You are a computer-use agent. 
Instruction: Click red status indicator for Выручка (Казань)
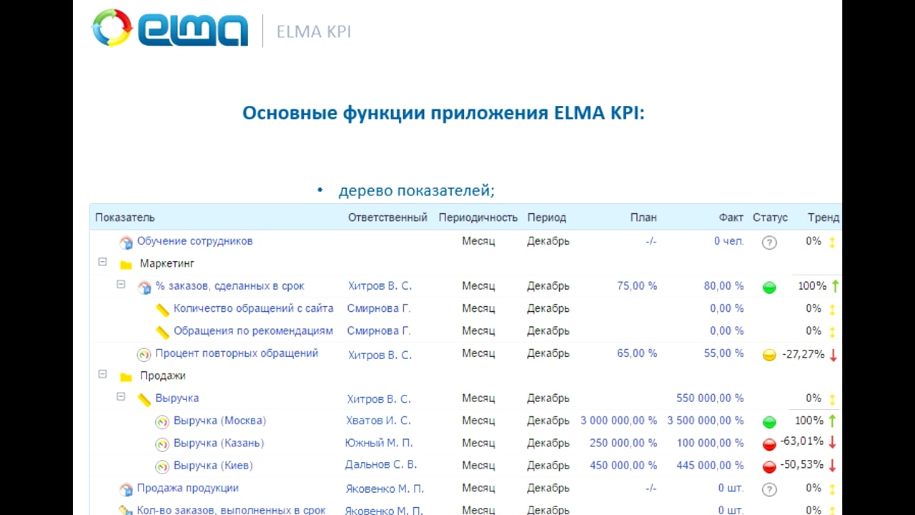click(x=769, y=444)
